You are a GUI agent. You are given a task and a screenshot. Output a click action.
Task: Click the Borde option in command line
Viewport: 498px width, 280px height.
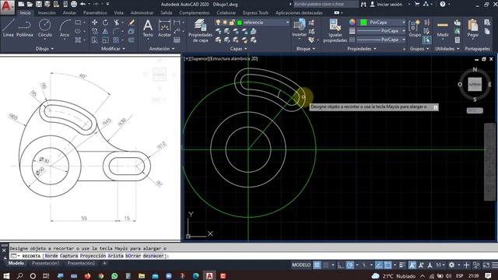(51, 256)
